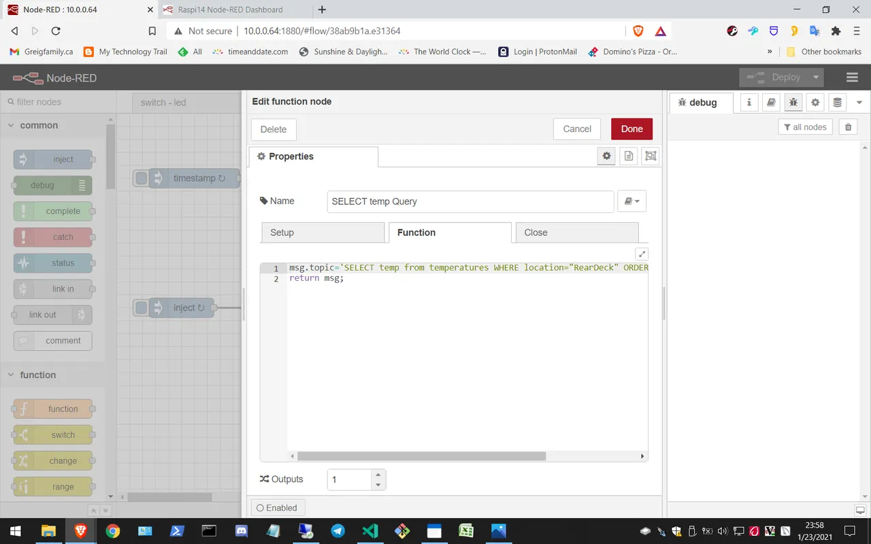The width and height of the screenshot is (871, 544).
Task: Select the debug sidebar tab
Action: (x=702, y=102)
